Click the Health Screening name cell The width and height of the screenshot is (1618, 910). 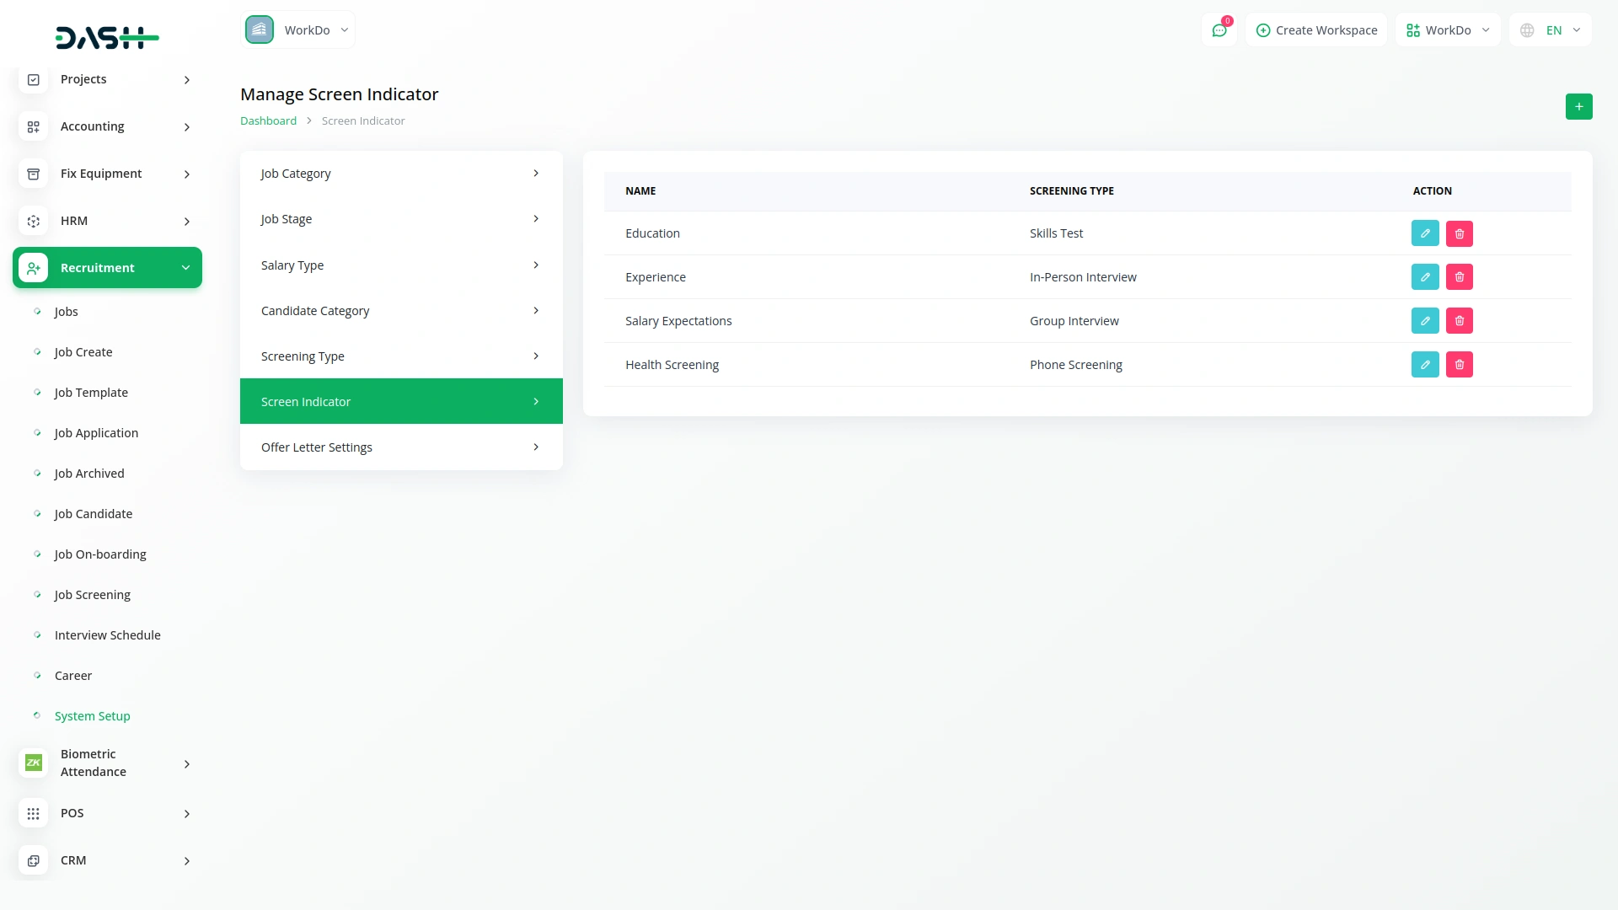672,365
